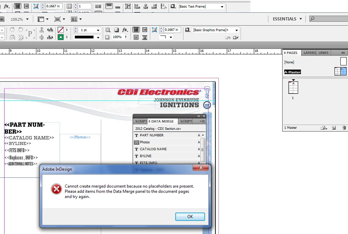Click the Number of Columns field showing 1
This screenshot has width=348, height=234.
pyautogui.click(x=84, y=6)
